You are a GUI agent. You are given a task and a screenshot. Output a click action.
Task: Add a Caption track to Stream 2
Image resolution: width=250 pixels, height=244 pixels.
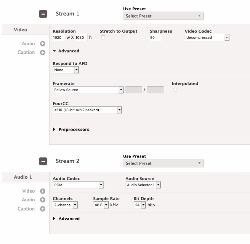click(42, 209)
